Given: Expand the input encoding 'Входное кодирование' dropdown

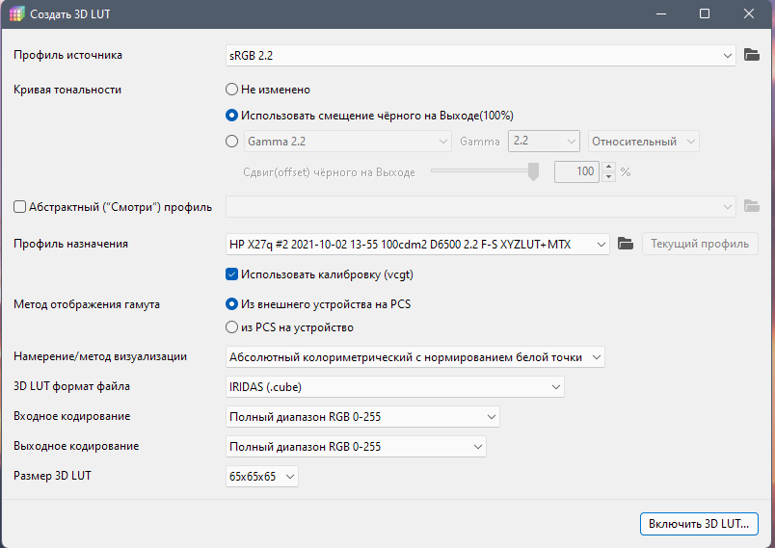Looking at the screenshot, I should pyautogui.click(x=361, y=416).
